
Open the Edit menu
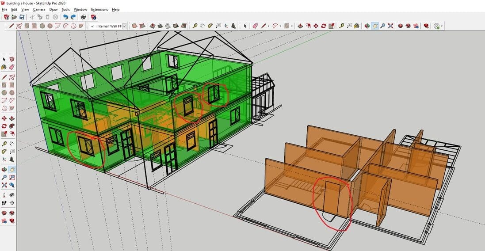14,10
